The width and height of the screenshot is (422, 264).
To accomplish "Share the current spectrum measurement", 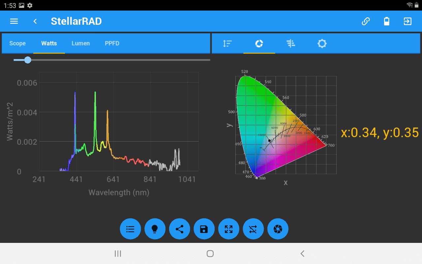I will (179, 229).
